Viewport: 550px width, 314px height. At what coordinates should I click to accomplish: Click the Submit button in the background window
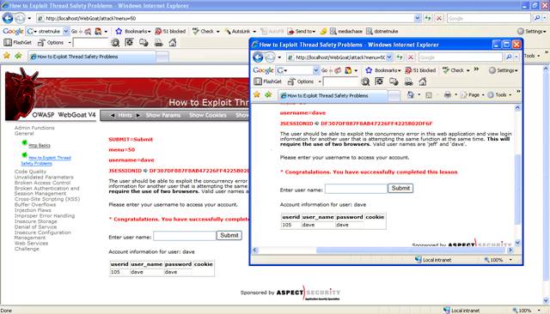tap(229, 235)
